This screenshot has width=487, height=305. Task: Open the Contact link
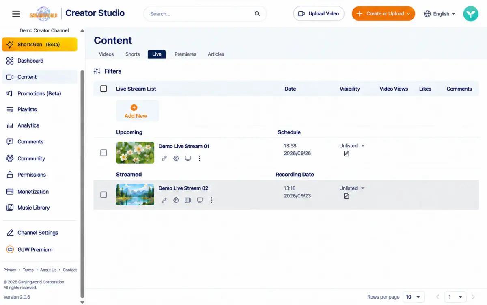(x=70, y=270)
